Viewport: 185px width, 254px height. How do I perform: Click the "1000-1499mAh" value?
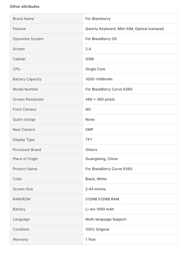99,79
